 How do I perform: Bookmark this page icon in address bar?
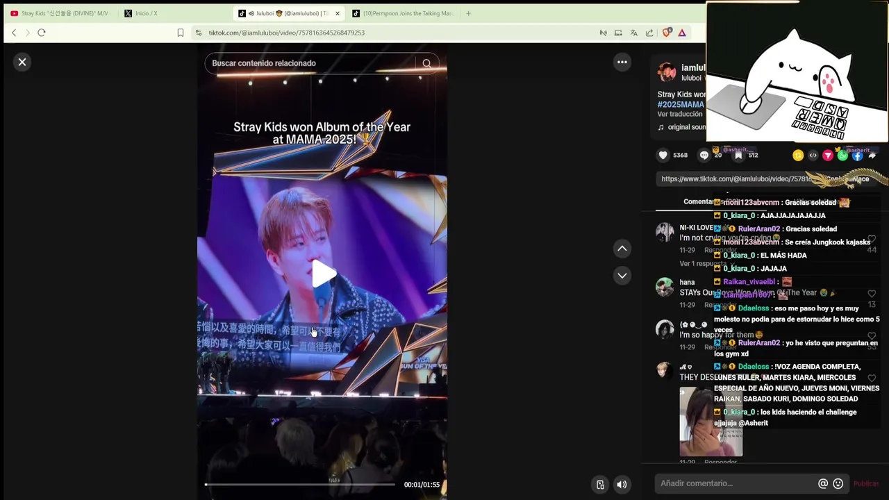tap(181, 33)
